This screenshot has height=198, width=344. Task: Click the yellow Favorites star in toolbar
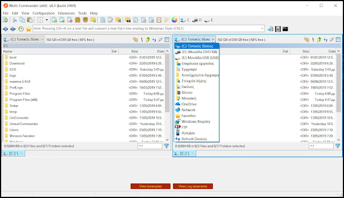(28, 29)
